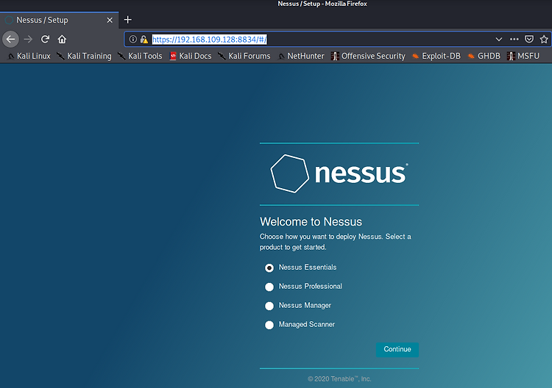Open the GHDB bookmark
Screen dimensions: 552x388
484,56
